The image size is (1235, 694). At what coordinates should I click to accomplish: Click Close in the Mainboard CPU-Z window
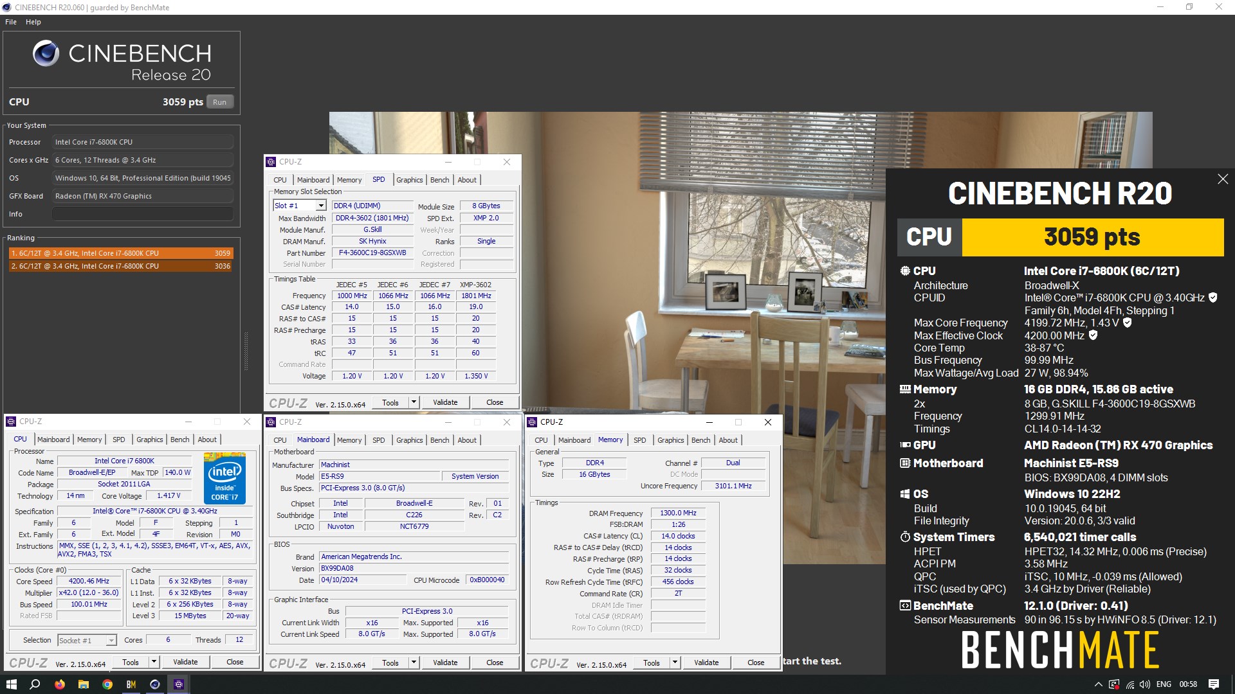point(495,663)
